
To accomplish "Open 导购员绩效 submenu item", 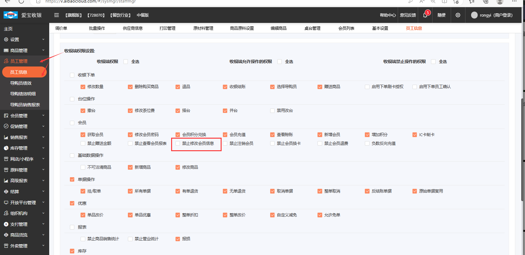I will coord(21,83).
